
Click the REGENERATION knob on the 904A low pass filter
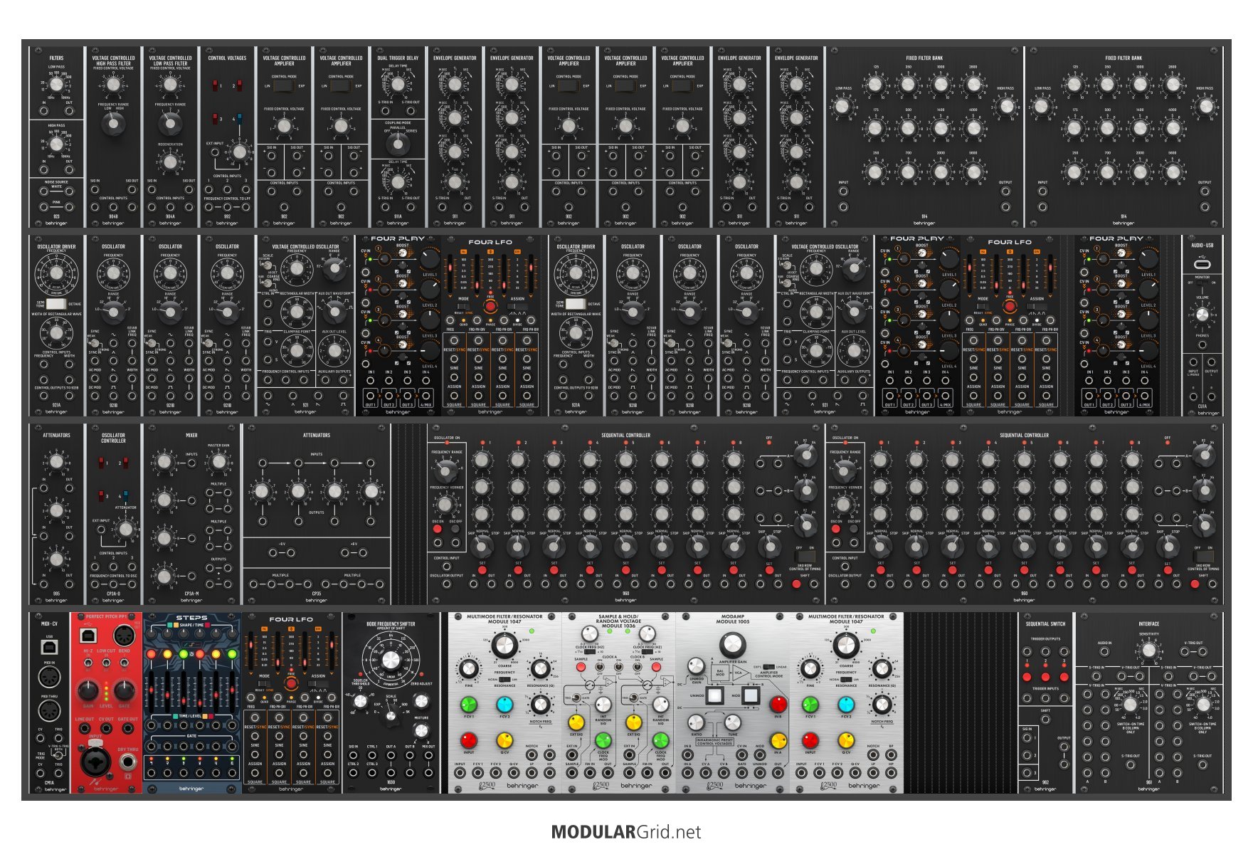coord(170,162)
